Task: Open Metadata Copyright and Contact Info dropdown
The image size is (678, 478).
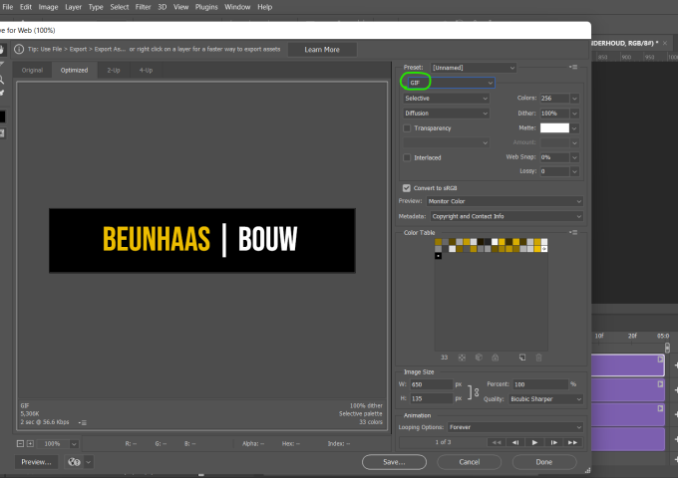Action: [x=507, y=216]
